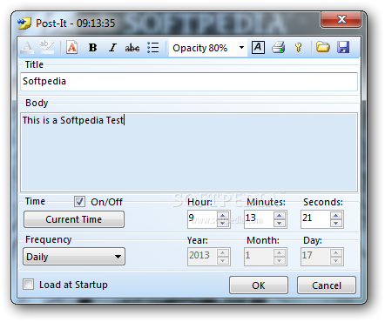This screenshot has height=322, width=385.
Task: Click in the Body text area
Action: tap(189, 152)
